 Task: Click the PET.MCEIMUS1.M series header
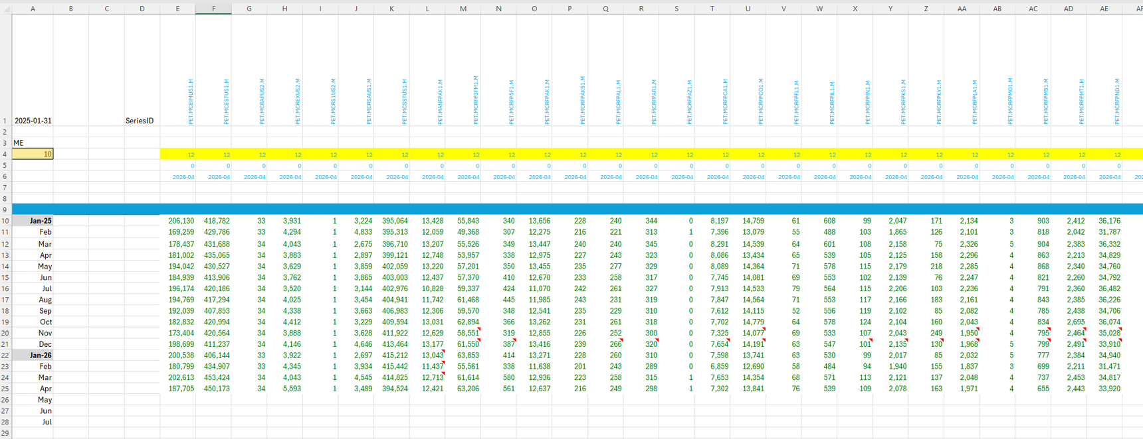pos(191,101)
